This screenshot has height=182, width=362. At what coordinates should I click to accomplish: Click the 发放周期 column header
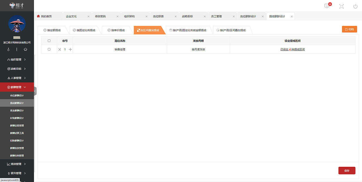point(198,41)
